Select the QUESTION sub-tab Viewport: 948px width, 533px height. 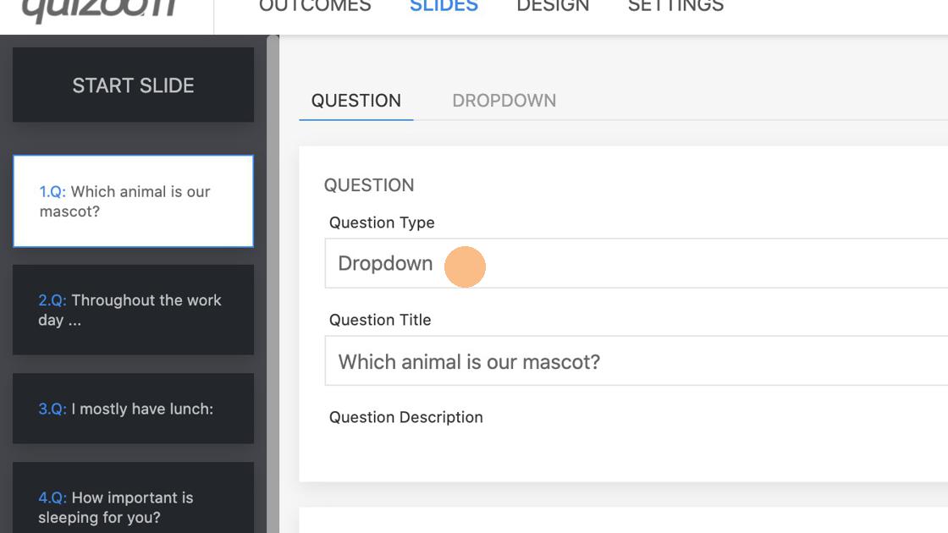356,101
